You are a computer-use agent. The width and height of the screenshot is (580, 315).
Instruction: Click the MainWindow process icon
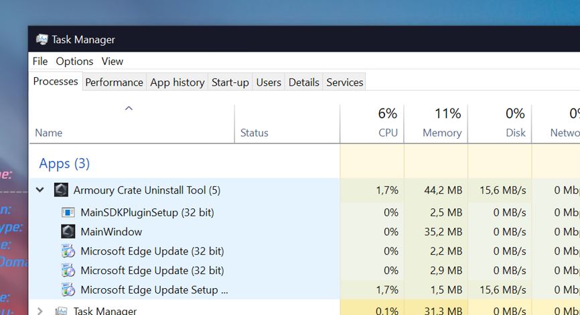pos(68,232)
